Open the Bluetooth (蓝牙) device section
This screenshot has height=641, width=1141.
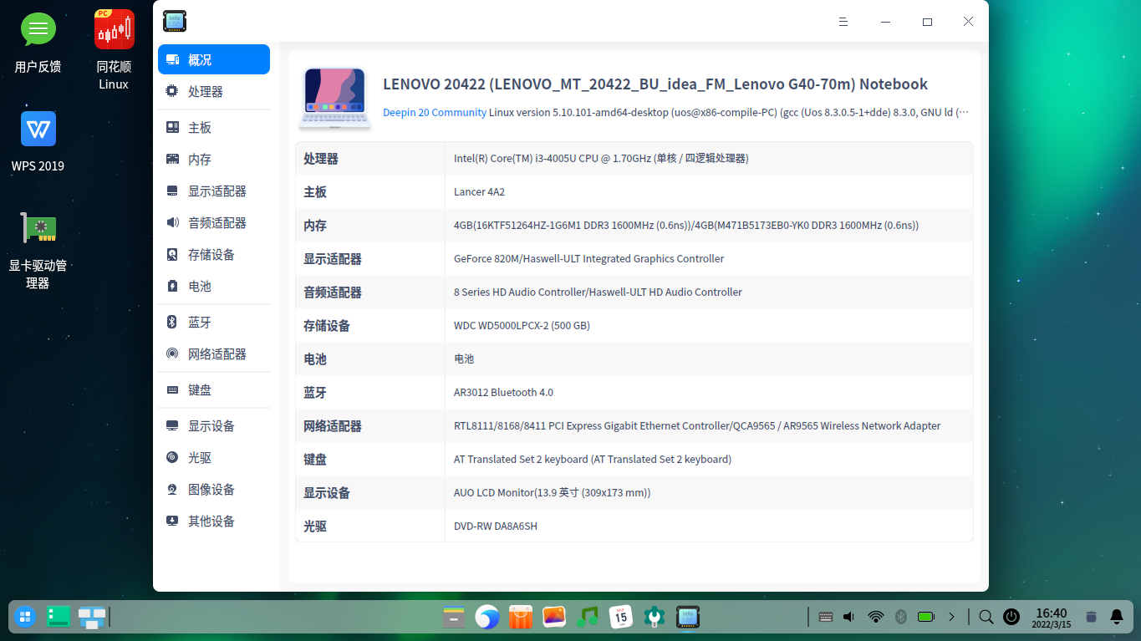click(201, 322)
